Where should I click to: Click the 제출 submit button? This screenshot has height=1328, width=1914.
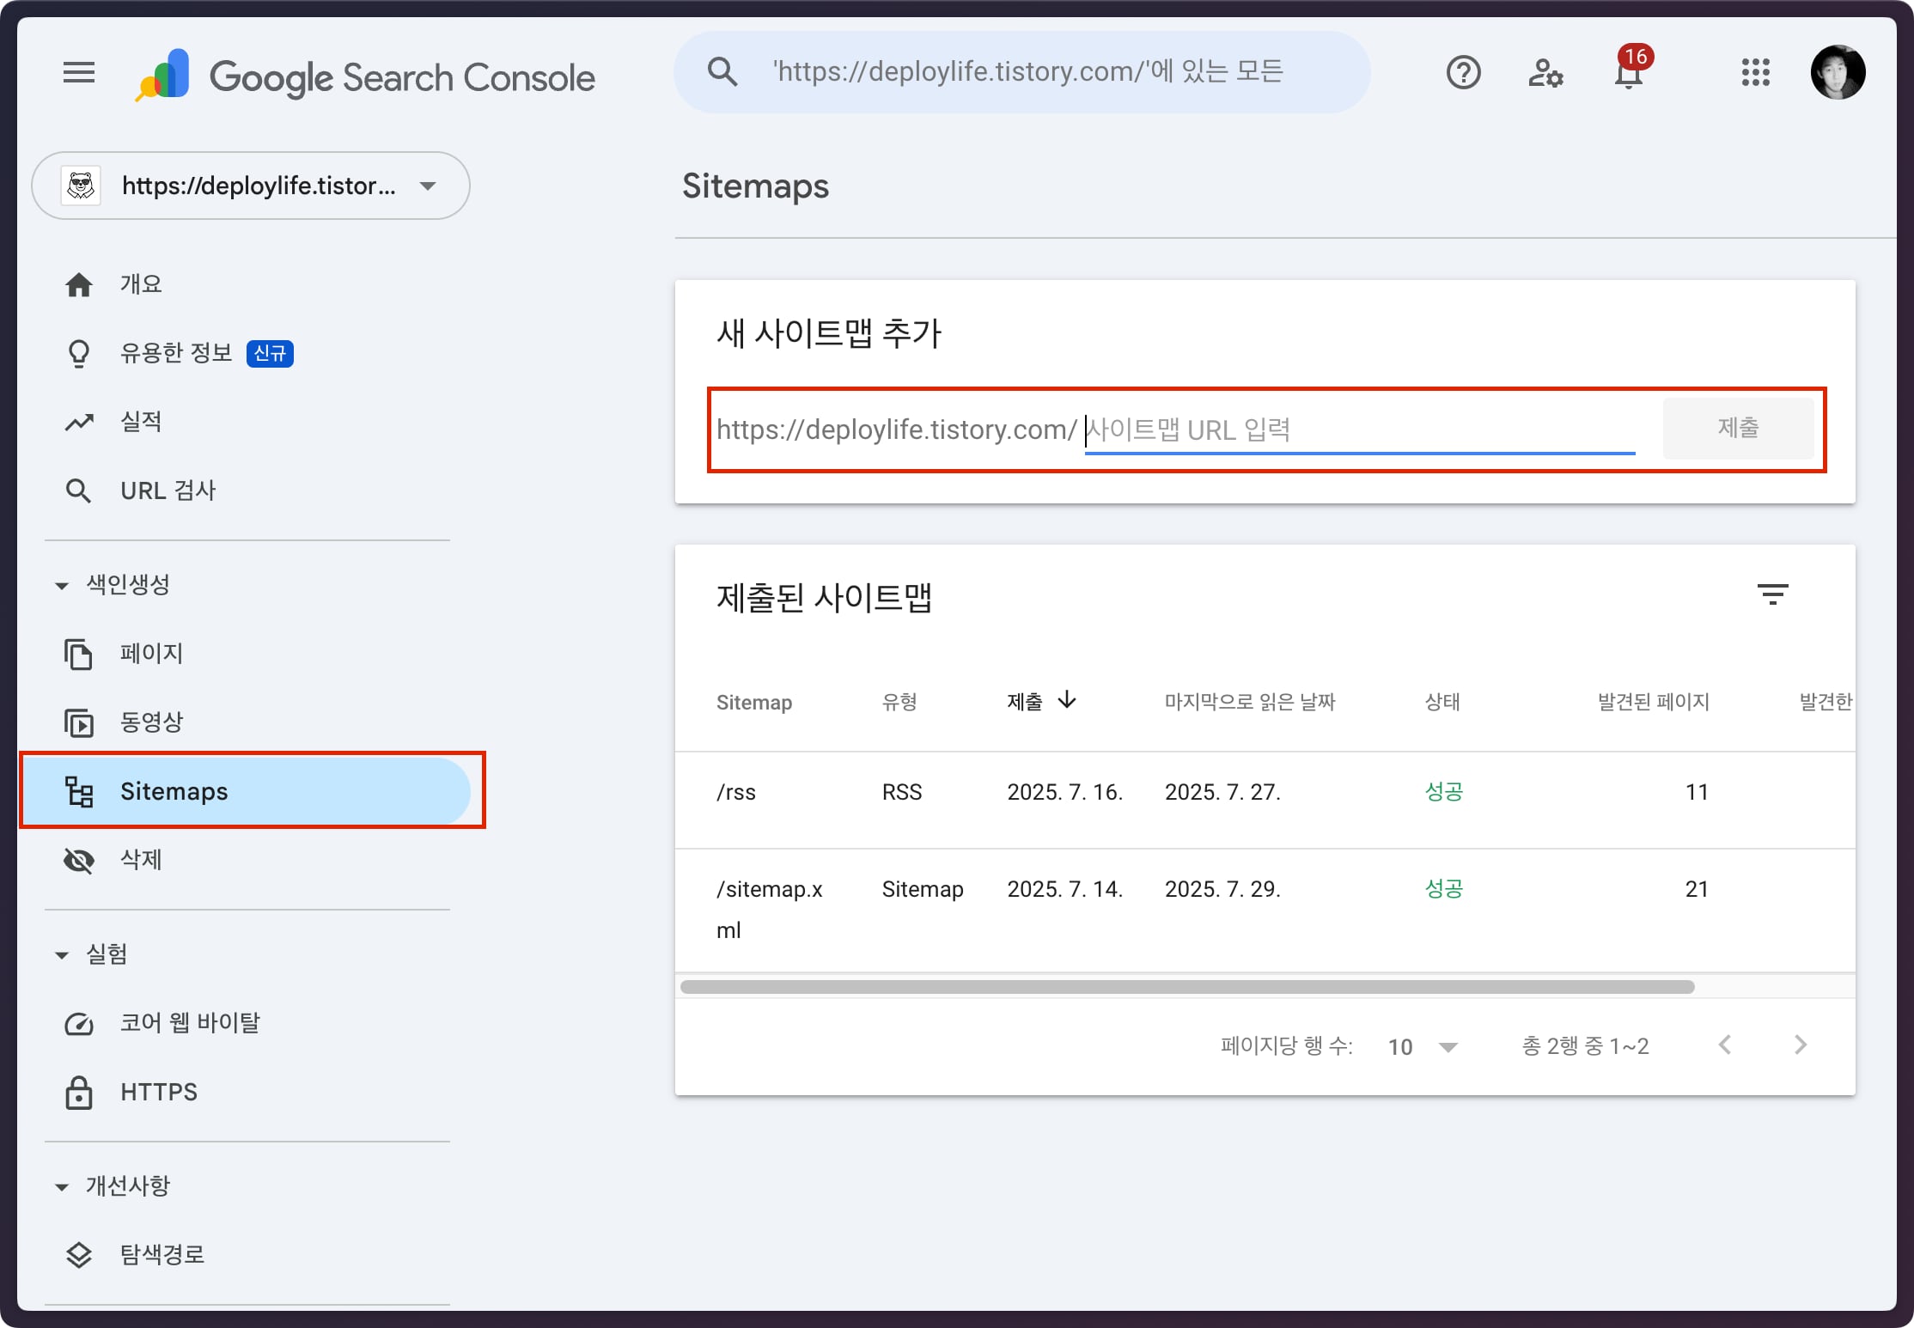1739,428
